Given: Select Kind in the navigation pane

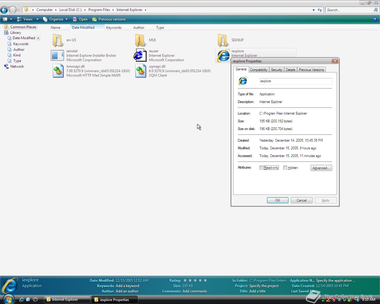Looking at the screenshot, I should click(17, 55).
